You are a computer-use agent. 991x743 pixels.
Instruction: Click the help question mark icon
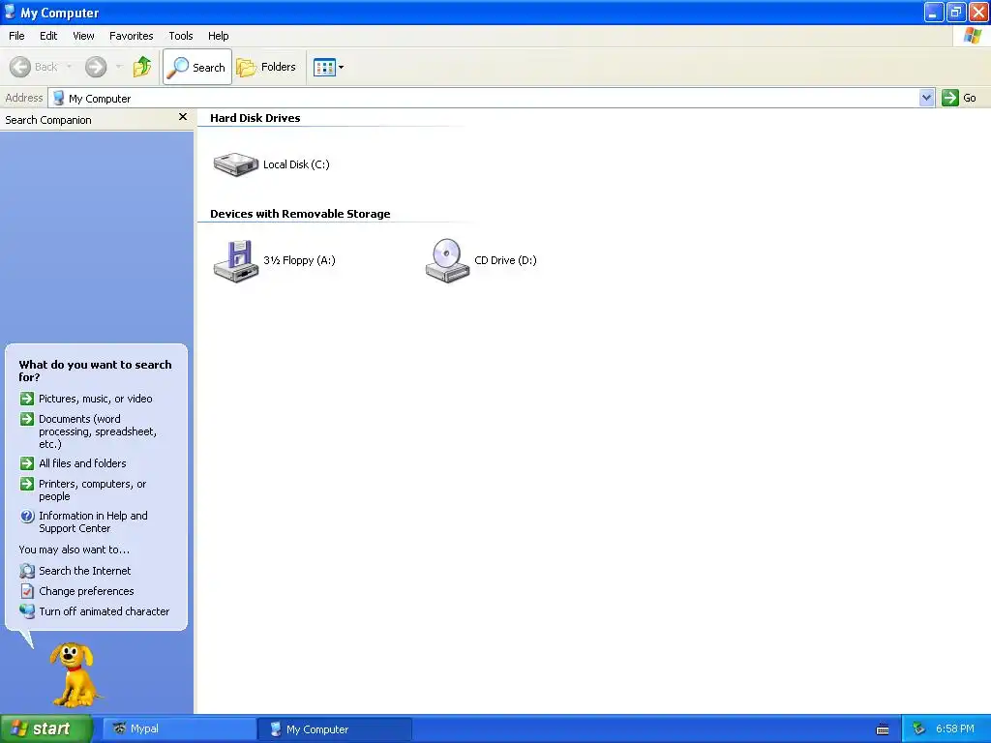26,517
